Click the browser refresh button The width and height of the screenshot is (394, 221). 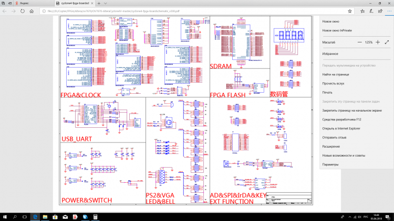coord(23,11)
